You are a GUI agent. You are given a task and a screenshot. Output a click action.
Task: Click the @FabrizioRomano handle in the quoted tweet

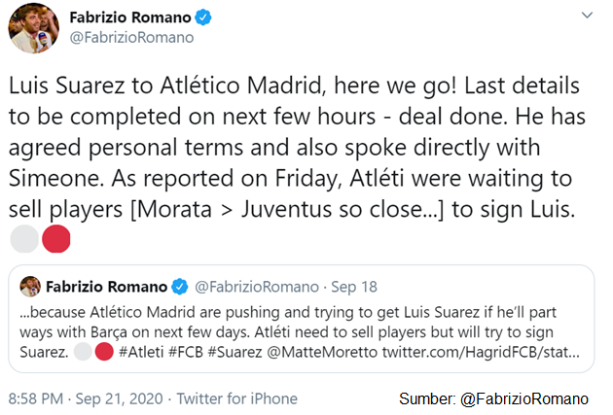257,287
